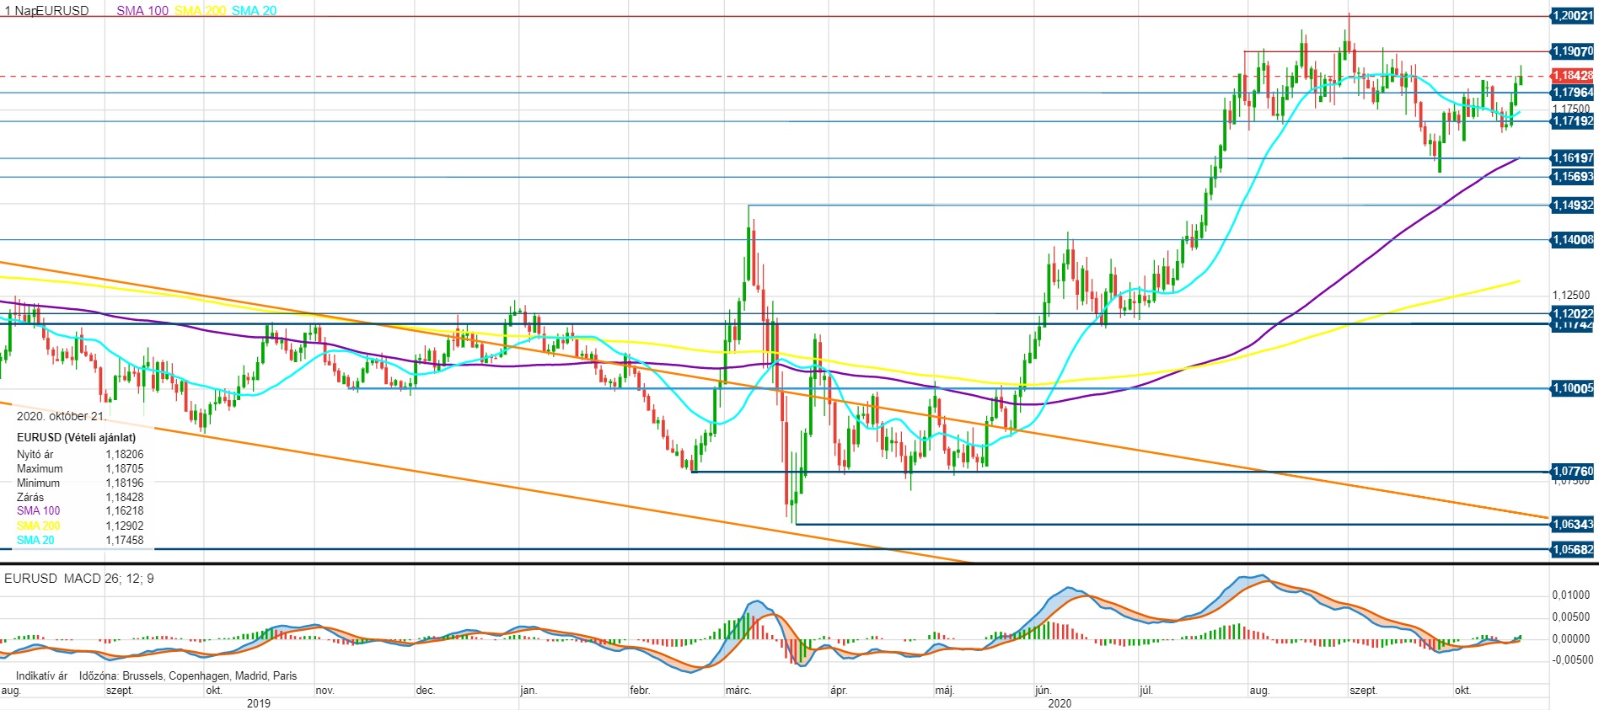Click the '2020. október 21.' date text

[x=62, y=416]
